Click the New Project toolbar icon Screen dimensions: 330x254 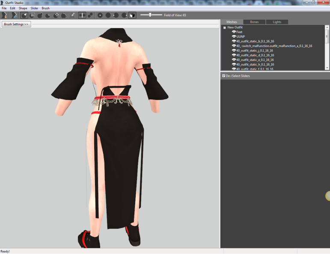click(x=4, y=15)
